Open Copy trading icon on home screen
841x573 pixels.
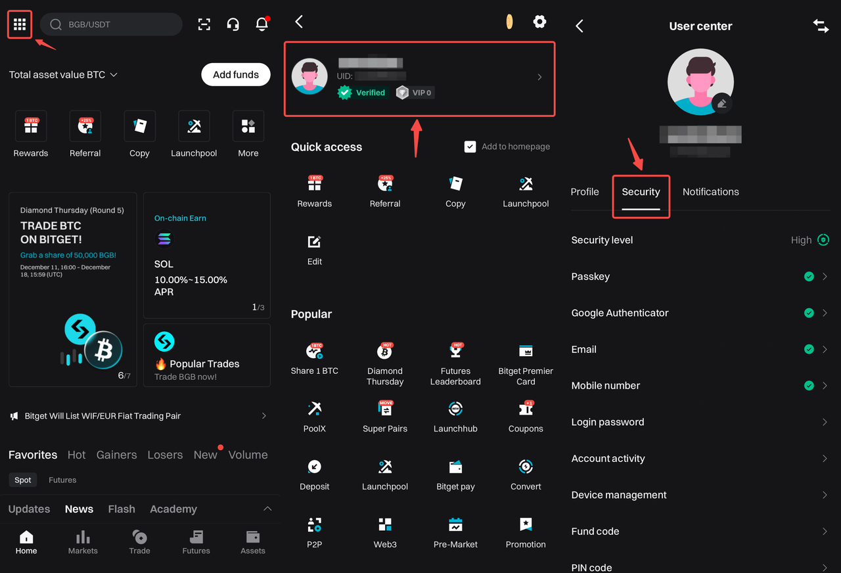pyautogui.click(x=139, y=126)
